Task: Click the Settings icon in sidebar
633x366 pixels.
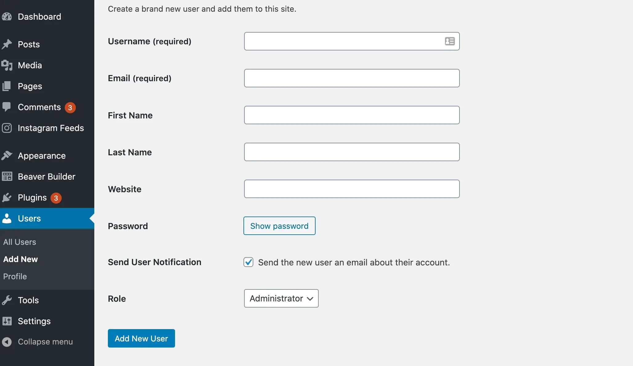Action: tap(7, 321)
